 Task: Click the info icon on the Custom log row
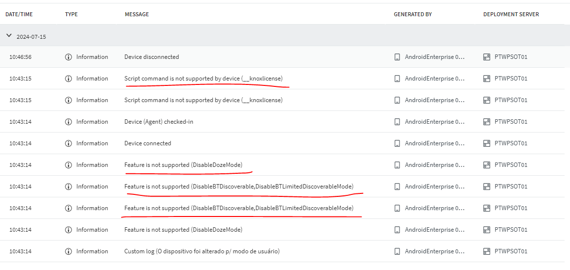click(68, 251)
